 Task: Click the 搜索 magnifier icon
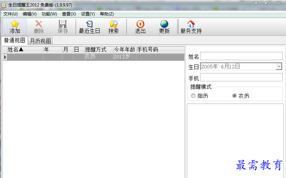(x=113, y=24)
